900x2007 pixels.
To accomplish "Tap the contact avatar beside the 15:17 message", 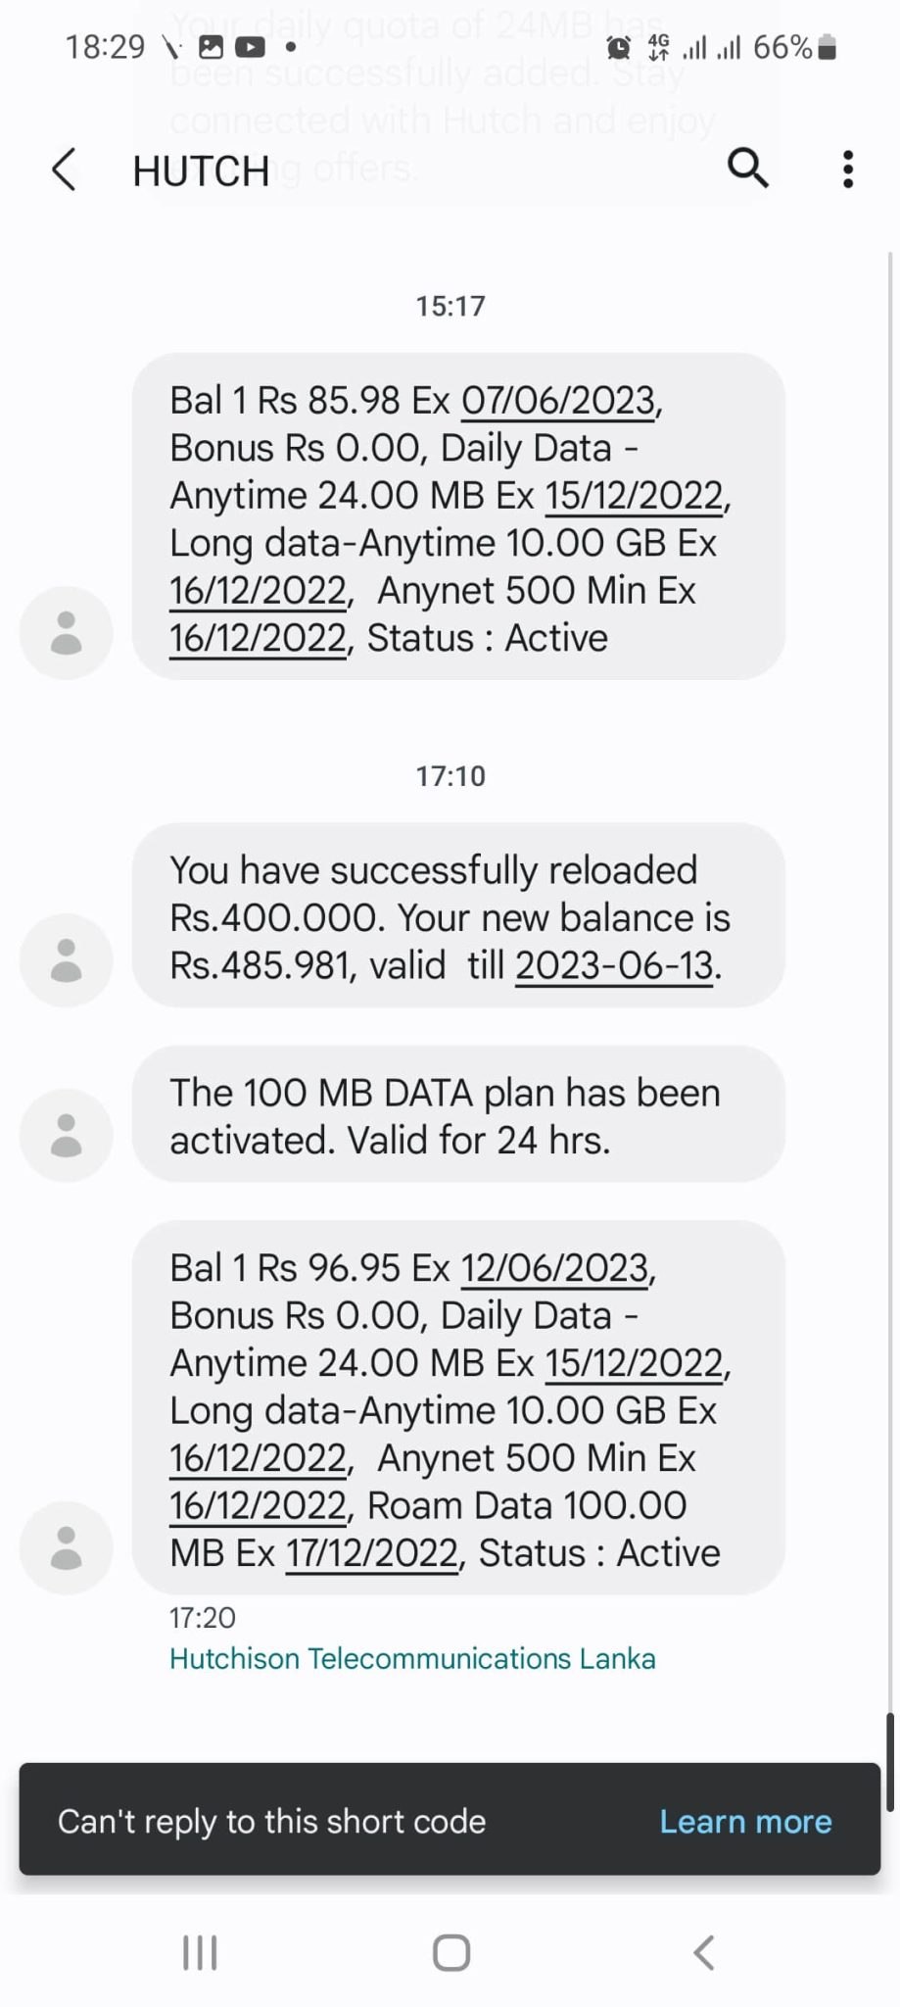I will pos(66,633).
